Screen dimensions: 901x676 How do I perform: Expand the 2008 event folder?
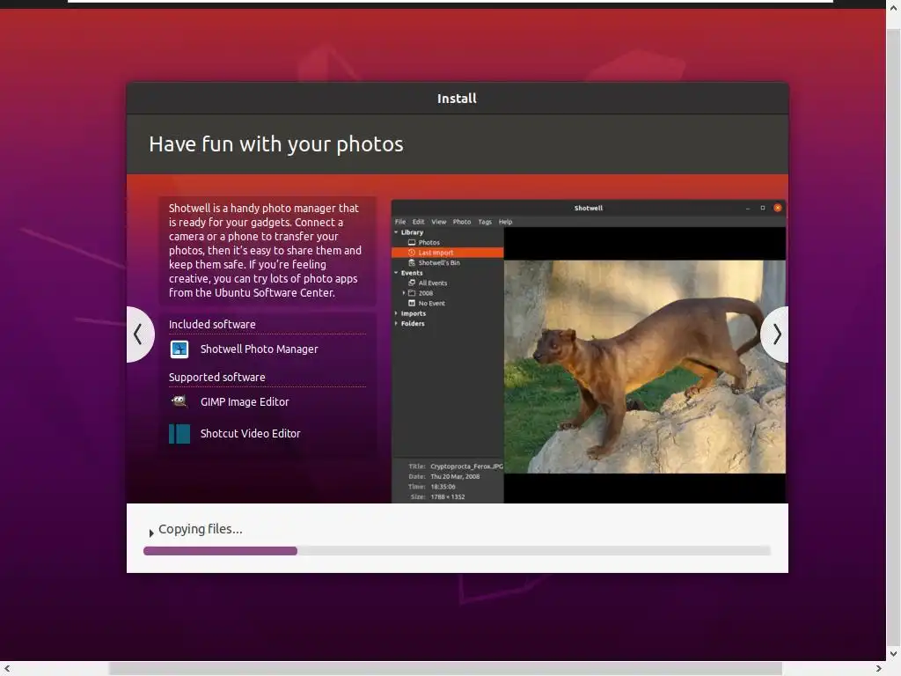click(x=404, y=293)
